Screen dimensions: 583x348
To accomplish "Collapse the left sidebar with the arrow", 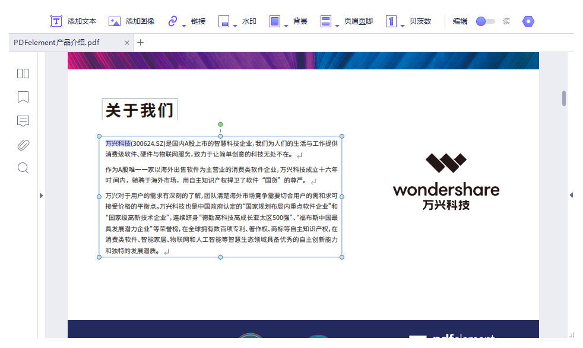I will click(x=41, y=196).
